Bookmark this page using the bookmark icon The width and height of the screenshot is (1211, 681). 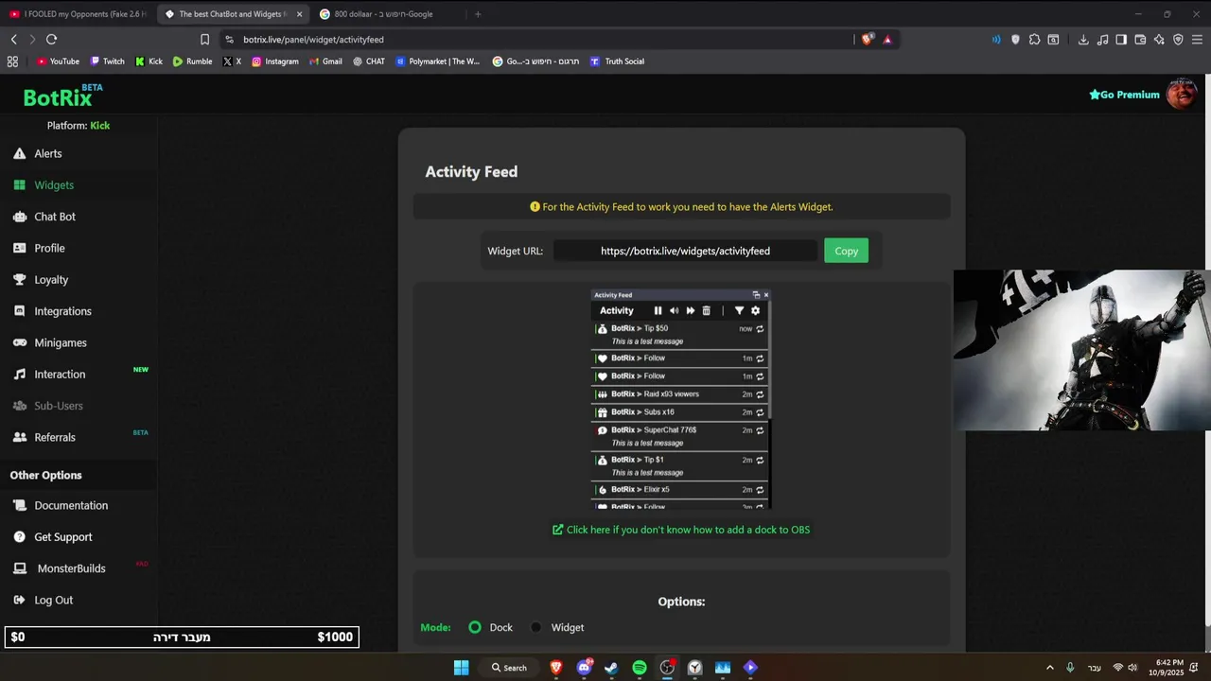click(204, 39)
